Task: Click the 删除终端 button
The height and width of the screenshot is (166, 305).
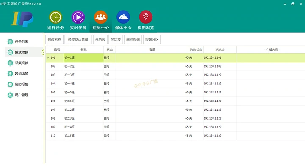Action: (x=133, y=39)
